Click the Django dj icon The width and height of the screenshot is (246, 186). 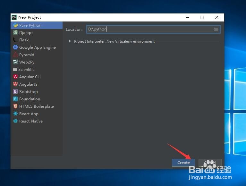(x=15, y=32)
